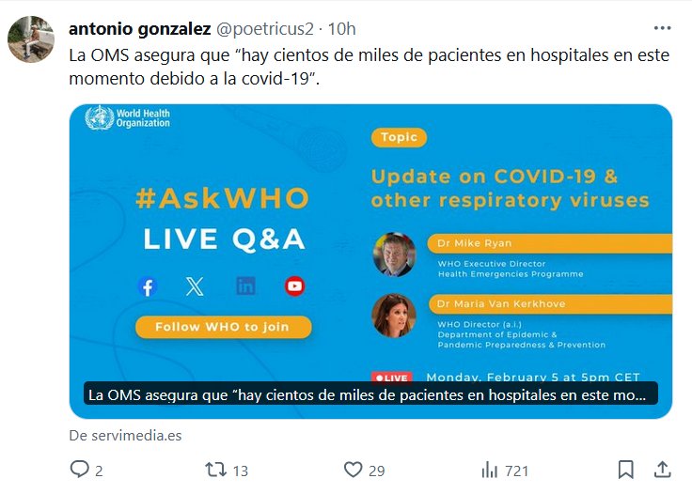Open antonio gonzalez profile picture

tap(31, 39)
